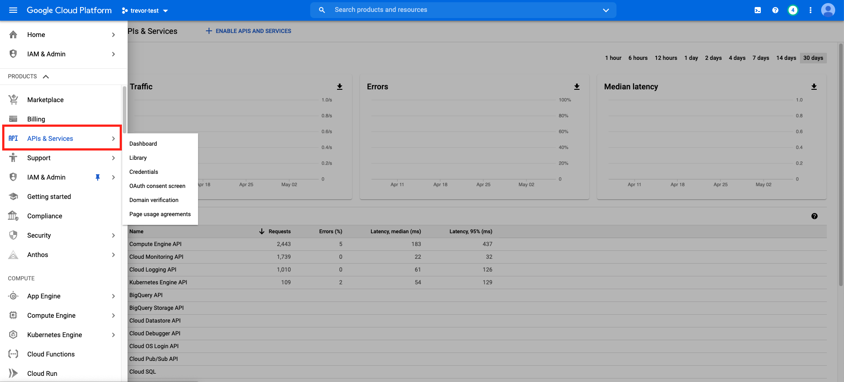
Task: Sort the table by Errors (%) column
Action: 330,231
